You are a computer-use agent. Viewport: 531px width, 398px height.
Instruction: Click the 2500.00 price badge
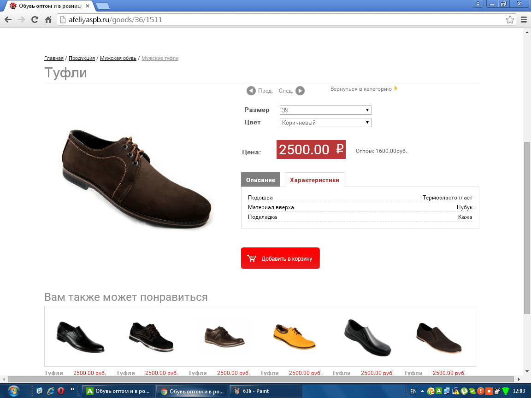click(x=311, y=149)
